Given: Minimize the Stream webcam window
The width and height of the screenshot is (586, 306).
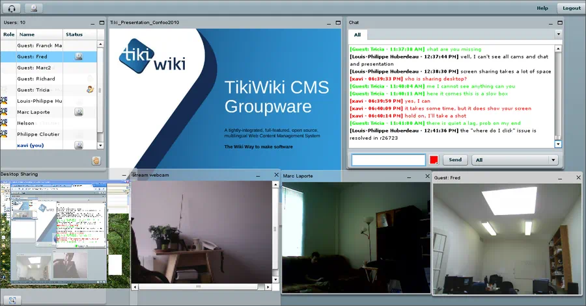Looking at the screenshot, I should tap(258, 175).
